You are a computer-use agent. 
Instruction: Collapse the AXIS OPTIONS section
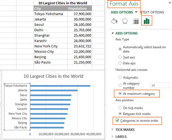(x=112, y=33)
